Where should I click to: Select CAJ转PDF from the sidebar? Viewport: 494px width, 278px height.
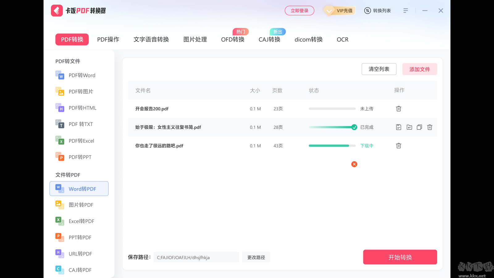coord(80,270)
